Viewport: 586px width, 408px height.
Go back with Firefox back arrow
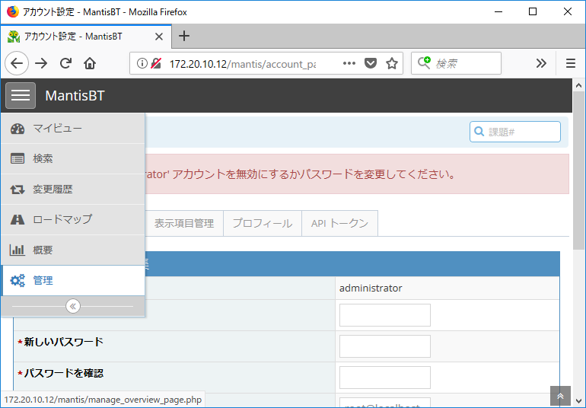[x=17, y=63]
